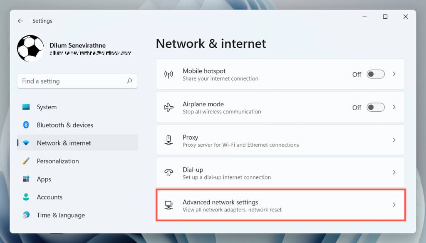Click the Dial-up phone icon
Viewport: 426px width, 243px height.
[x=168, y=173]
